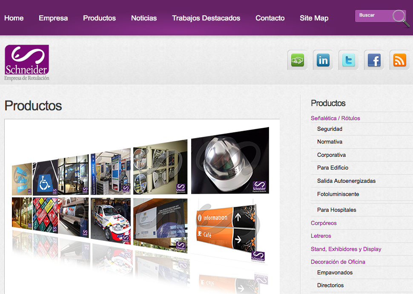Open the Letreros category link
Screen dimensions: 413x294
point(321,236)
